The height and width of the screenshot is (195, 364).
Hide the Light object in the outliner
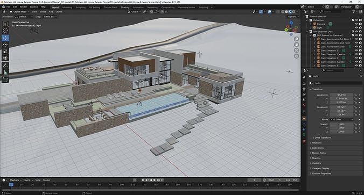pyautogui.click(x=356, y=28)
